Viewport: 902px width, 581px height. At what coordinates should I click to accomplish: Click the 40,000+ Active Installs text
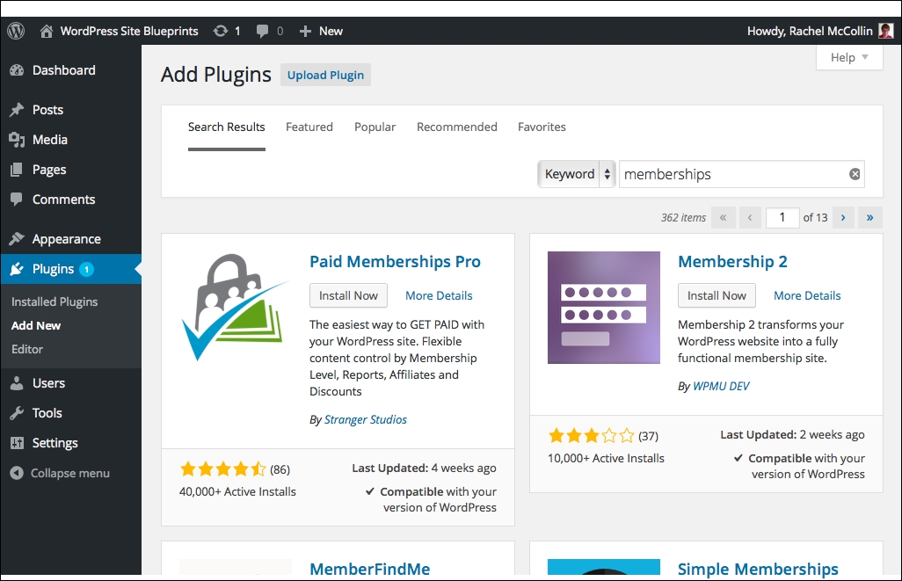coord(237,492)
